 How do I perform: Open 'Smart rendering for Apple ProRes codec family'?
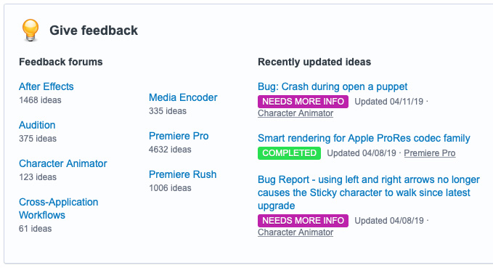point(364,138)
